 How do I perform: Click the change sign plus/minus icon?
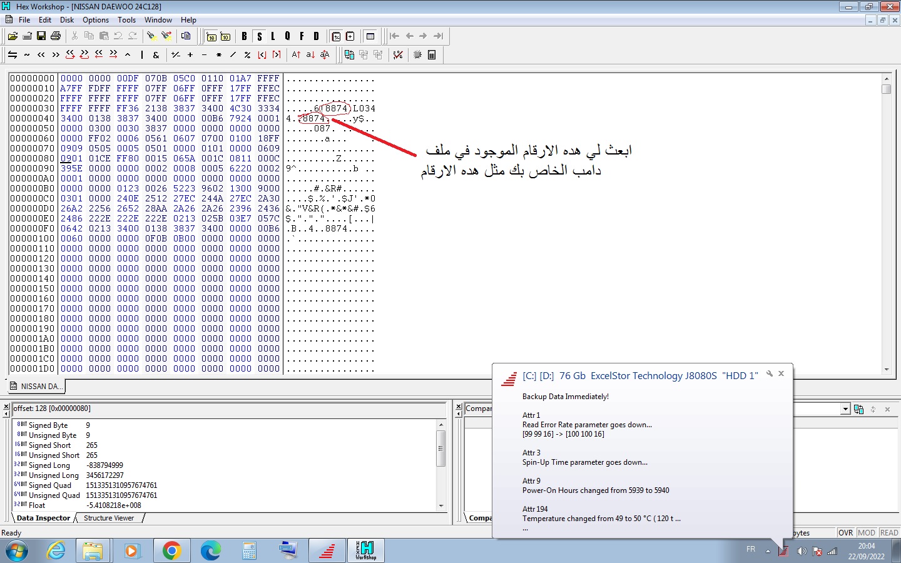tap(176, 55)
